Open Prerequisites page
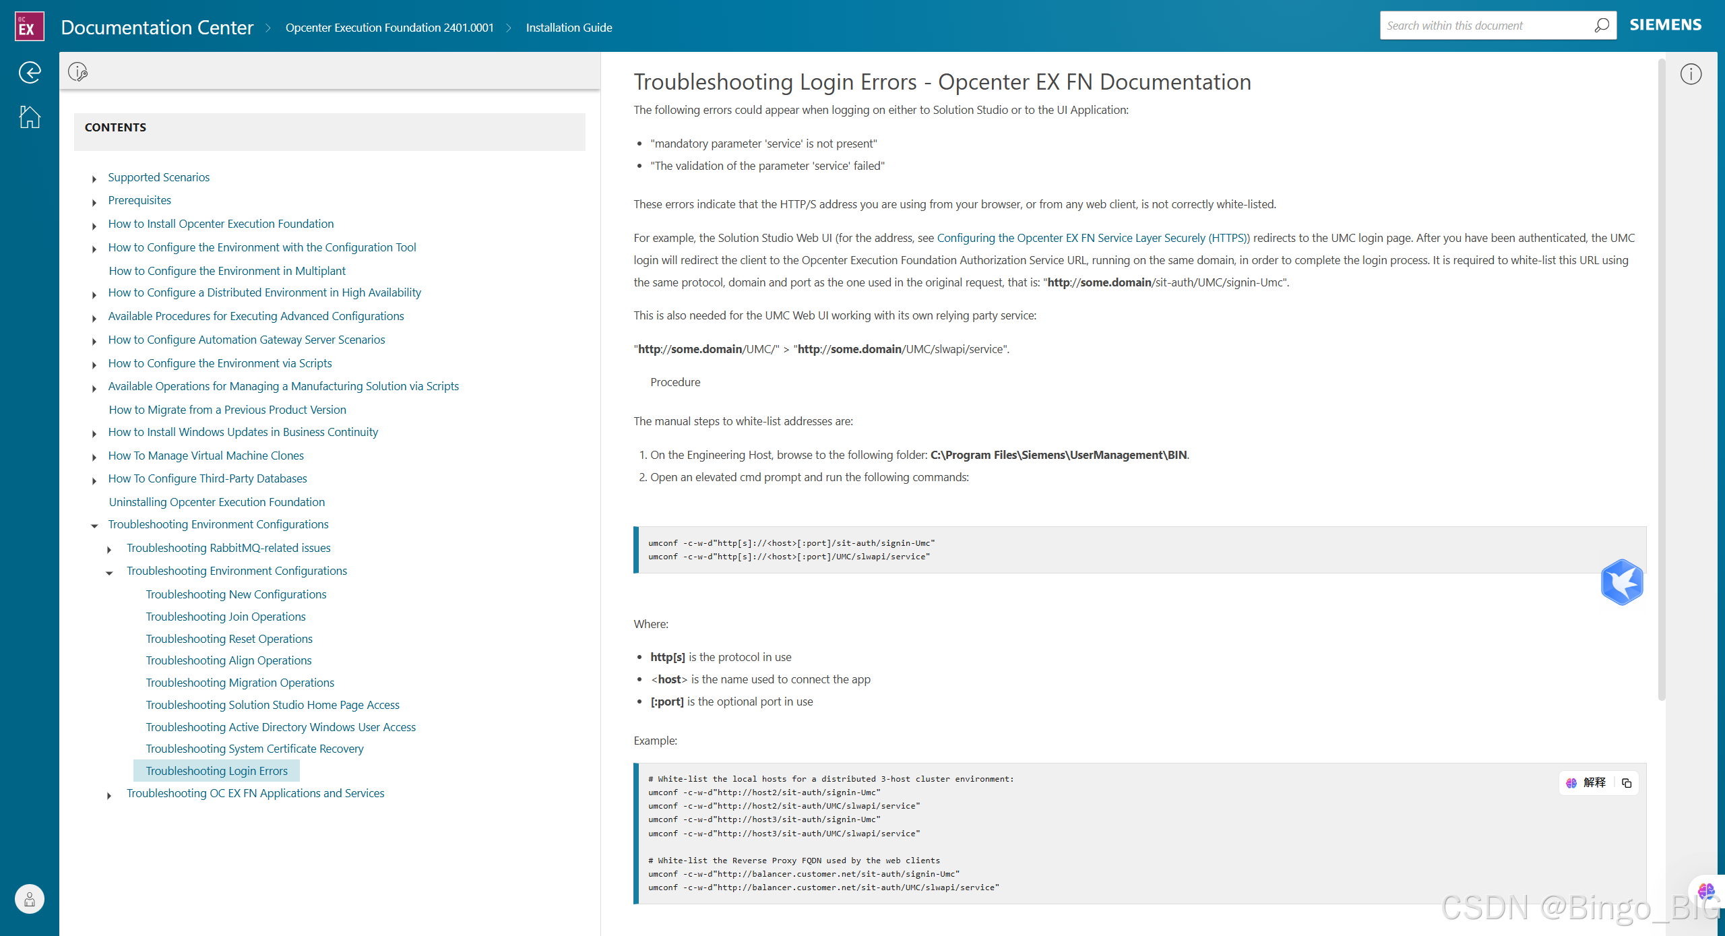The height and width of the screenshot is (936, 1725). [x=139, y=200]
